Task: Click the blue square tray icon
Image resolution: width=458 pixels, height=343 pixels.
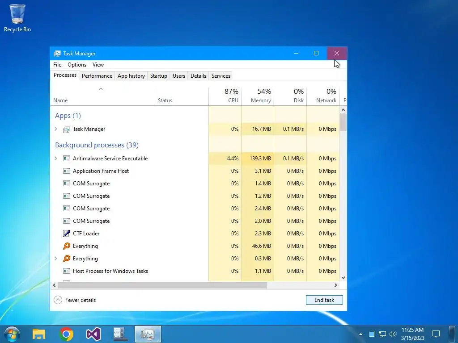Action: (372, 334)
